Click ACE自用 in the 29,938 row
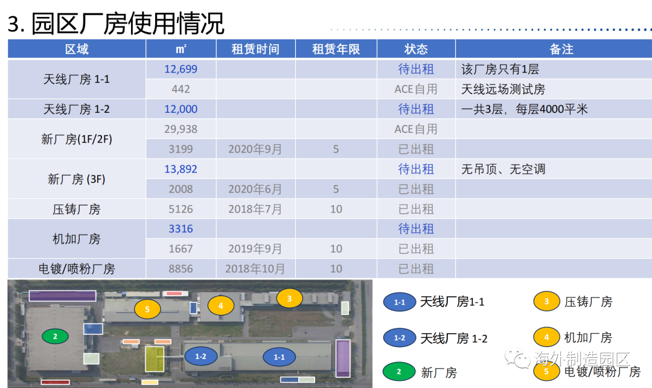Viewport: 652px width, 388px height. point(416,129)
